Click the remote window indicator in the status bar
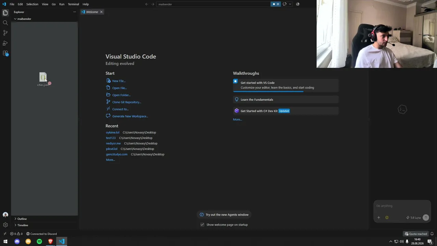The width and height of the screenshot is (437, 246). [x=5, y=234]
